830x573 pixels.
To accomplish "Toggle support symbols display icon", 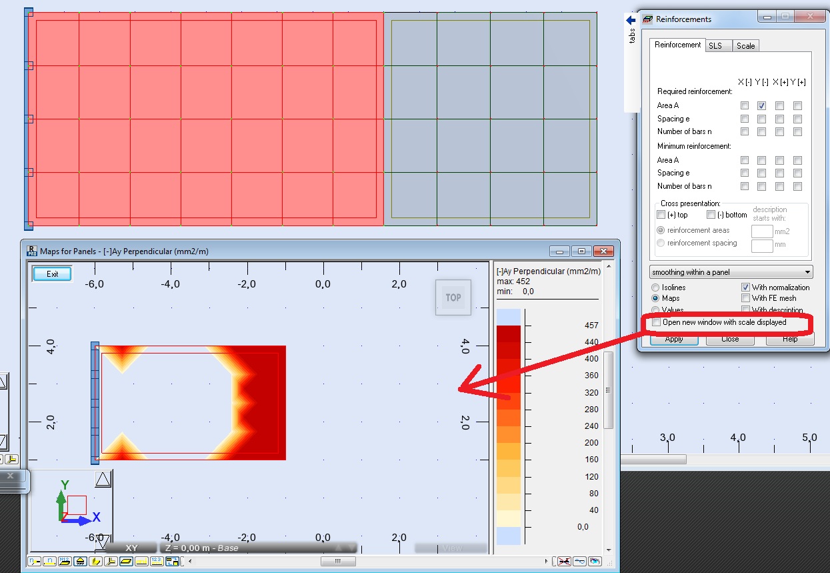I will click(x=80, y=562).
